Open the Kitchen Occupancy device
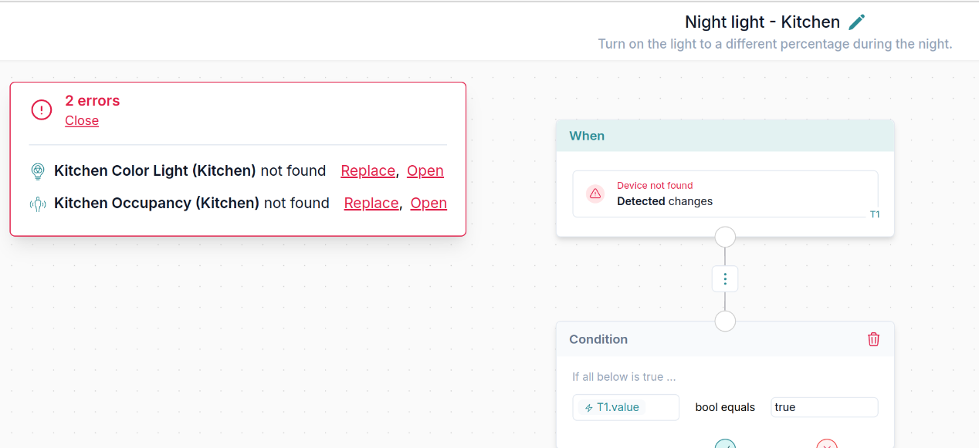 click(429, 203)
